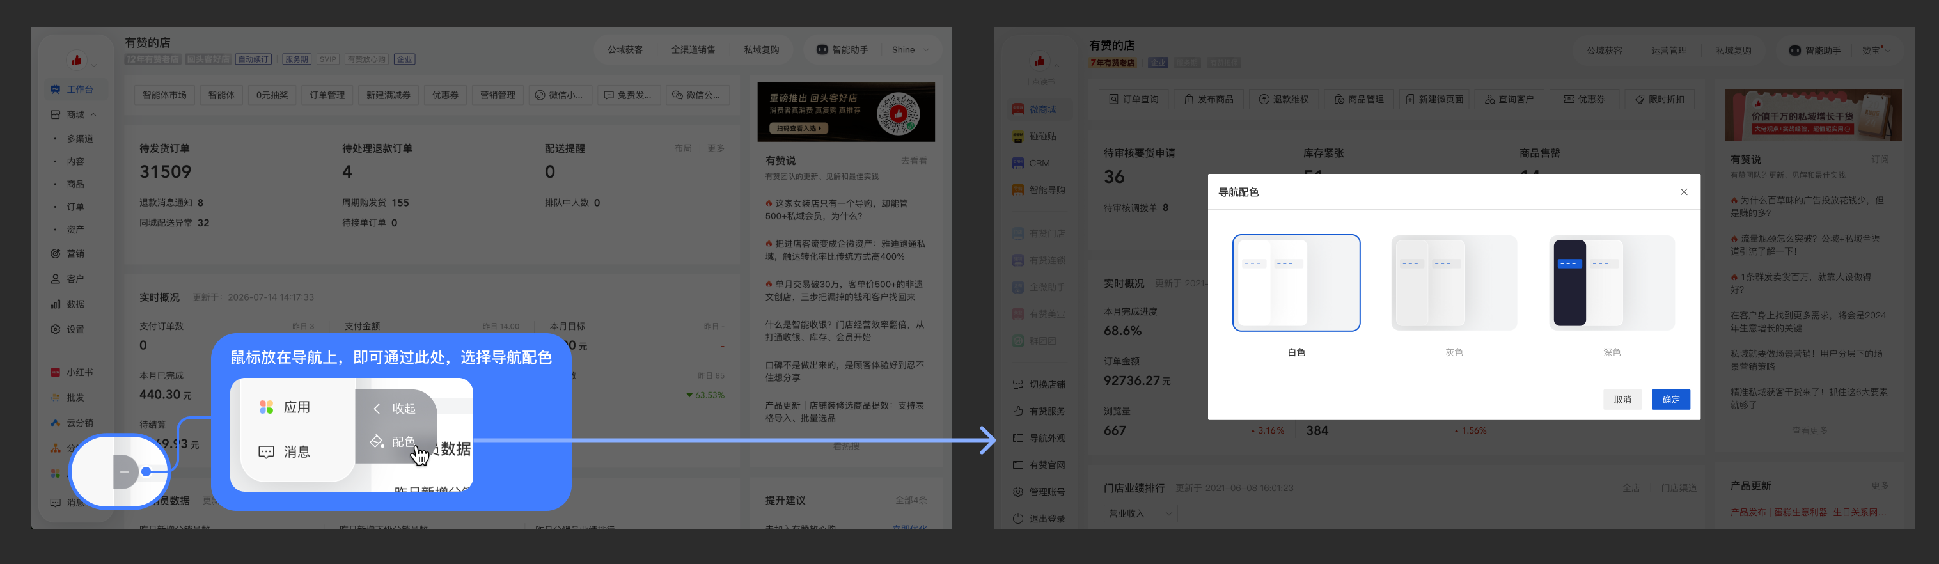The image size is (1939, 564).
Task: Open 订单 under 商城
Action: (75, 207)
